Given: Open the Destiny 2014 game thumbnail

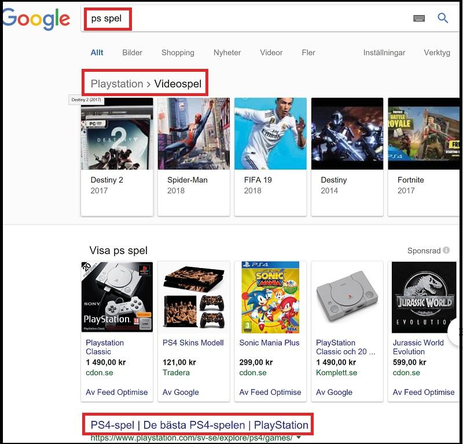Looking at the screenshot, I should [x=347, y=134].
